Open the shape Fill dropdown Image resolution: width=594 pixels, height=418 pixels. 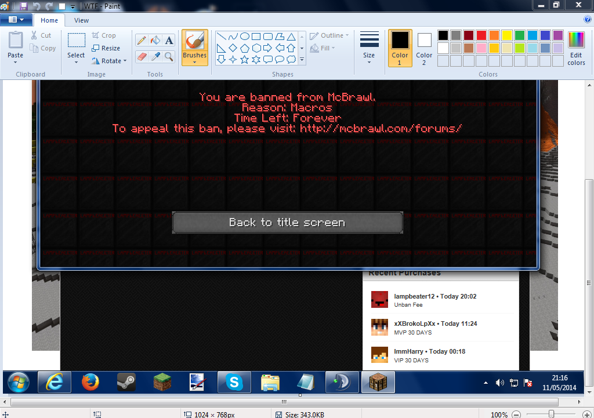323,48
